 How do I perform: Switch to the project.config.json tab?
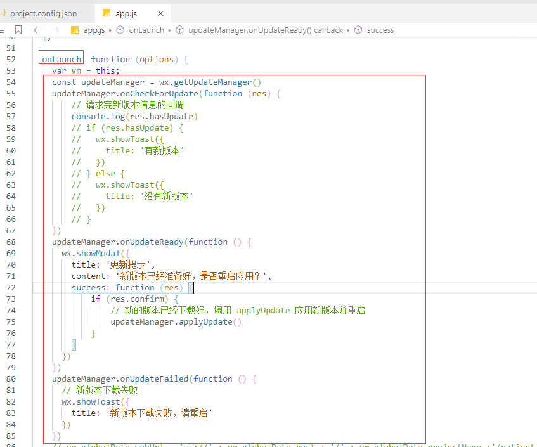(43, 14)
